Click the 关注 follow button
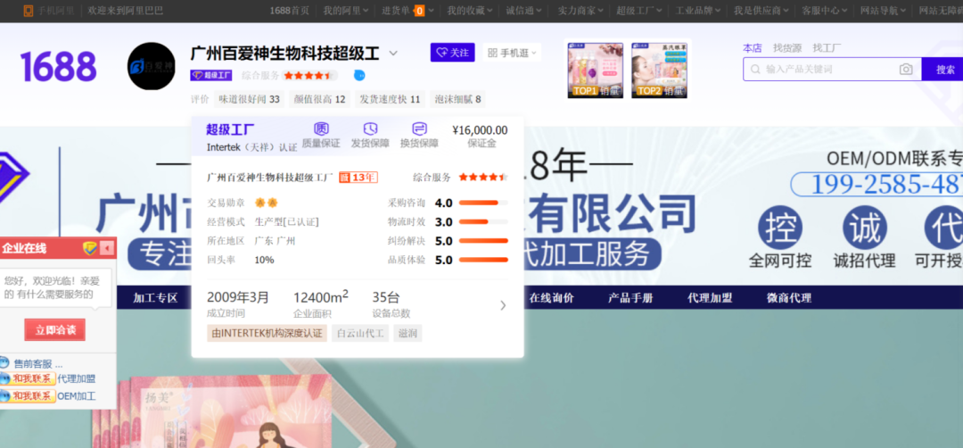The width and height of the screenshot is (963, 448). click(x=453, y=53)
